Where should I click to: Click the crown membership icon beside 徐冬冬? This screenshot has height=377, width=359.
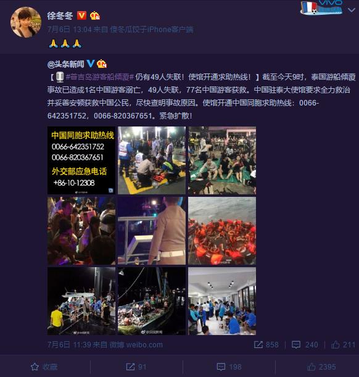coord(94,15)
